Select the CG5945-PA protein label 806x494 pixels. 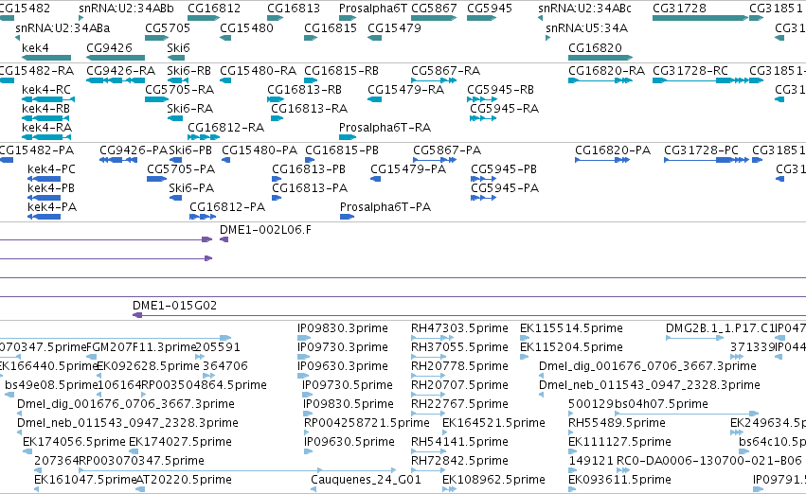[505, 188]
